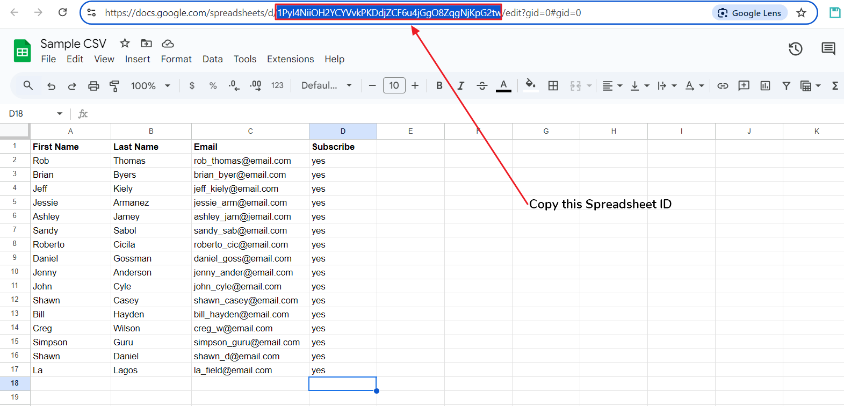This screenshot has height=406, width=844.
Task: Star the Sample CSV document
Action: pyautogui.click(x=125, y=43)
